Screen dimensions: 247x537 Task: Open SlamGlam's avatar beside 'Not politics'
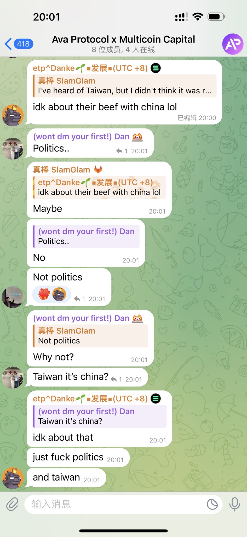coord(13,297)
